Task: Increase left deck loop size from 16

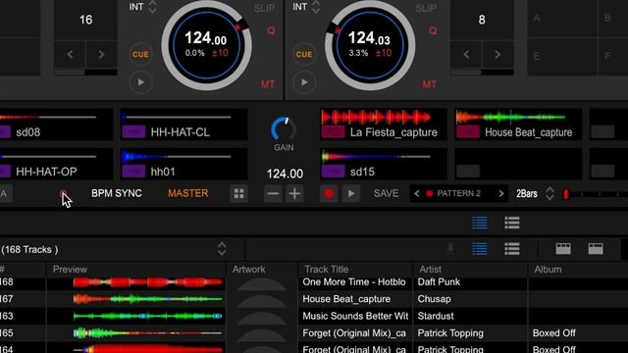Action: pyautogui.click(x=101, y=55)
